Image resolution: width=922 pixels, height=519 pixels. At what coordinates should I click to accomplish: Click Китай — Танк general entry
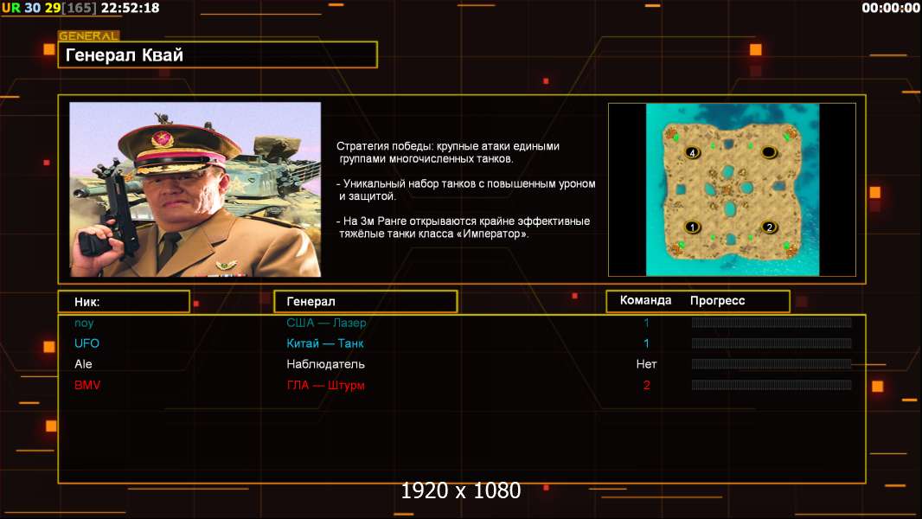pos(325,343)
